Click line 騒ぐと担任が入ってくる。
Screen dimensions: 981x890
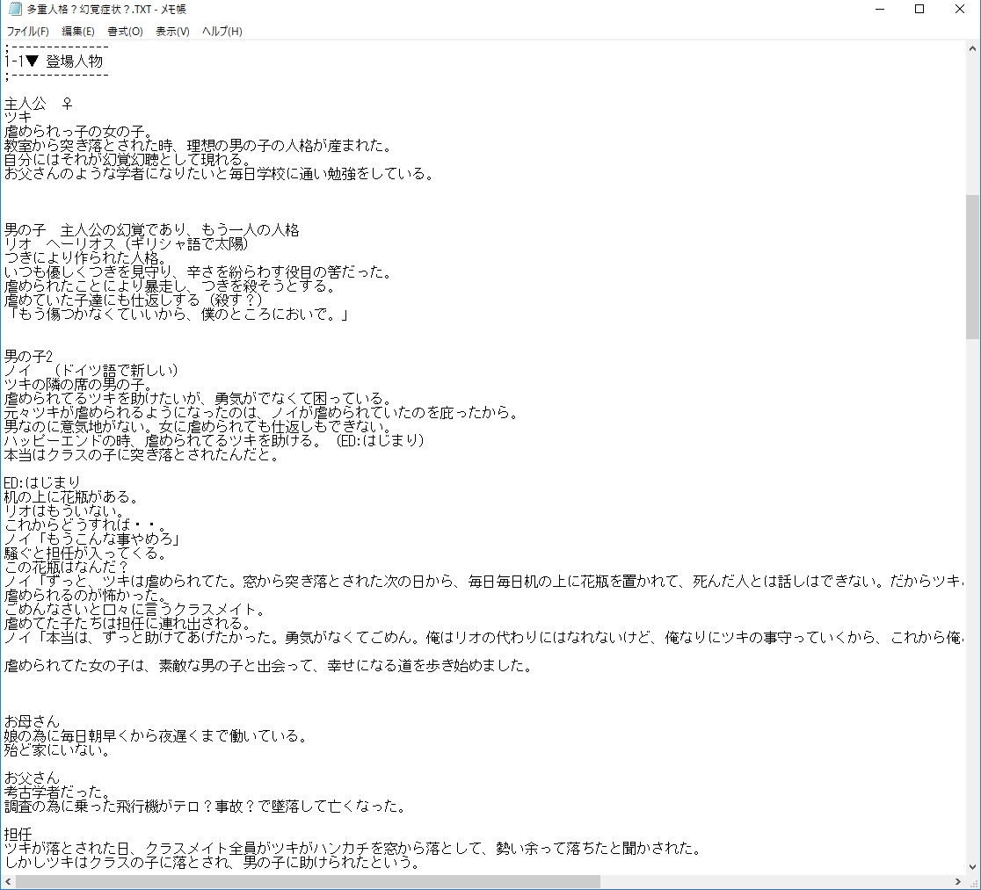click(x=86, y=554)
